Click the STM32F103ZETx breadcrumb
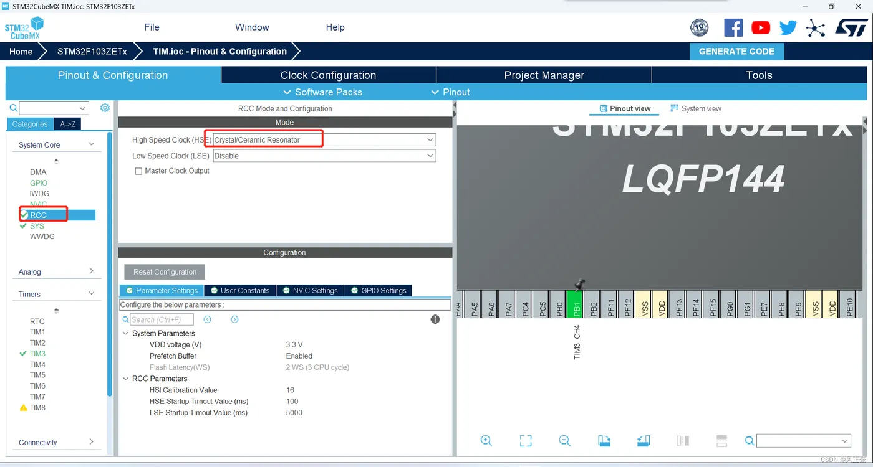The width and height of the screenshot is (873, 467). coord(92,52)
